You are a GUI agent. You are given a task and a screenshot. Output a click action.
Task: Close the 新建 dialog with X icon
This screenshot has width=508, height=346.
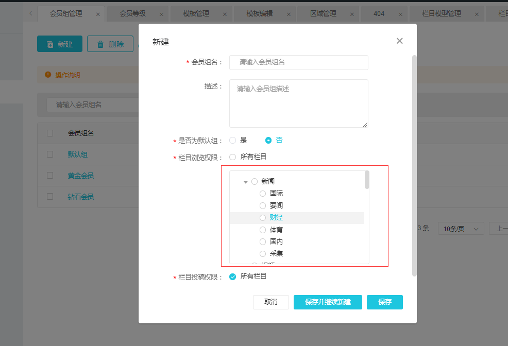(399, 41)
